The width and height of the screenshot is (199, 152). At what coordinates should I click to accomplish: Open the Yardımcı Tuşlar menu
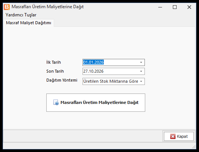pos(21,15)
